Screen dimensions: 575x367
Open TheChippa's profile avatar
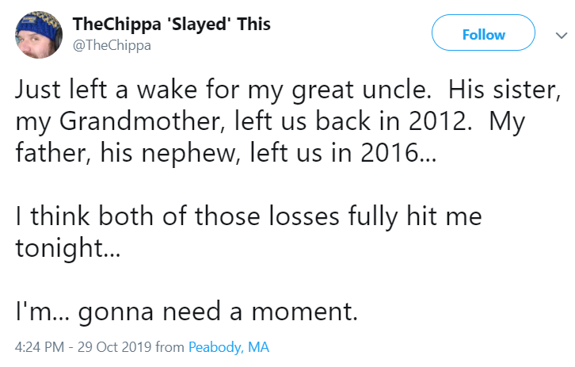point(39,35)
